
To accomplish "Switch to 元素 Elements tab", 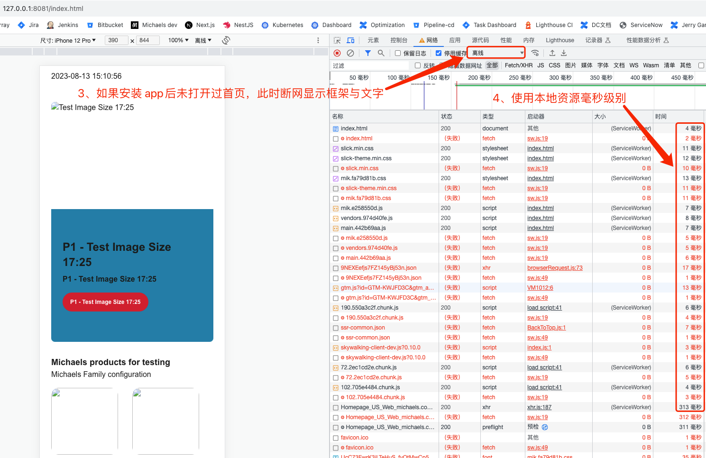I will (373, 40).
